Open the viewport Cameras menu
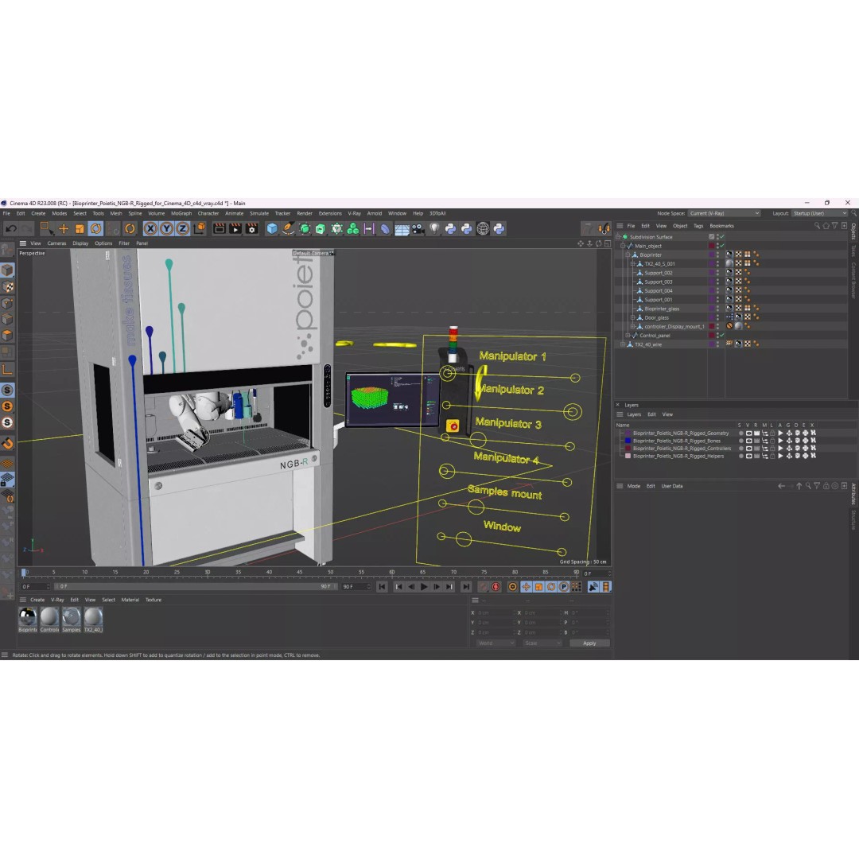Screen dimensions: 859x859 tap(56, 243)
